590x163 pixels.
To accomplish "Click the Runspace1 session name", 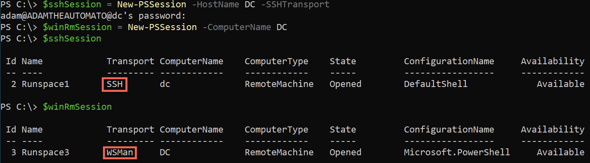I will coord(45,84).
